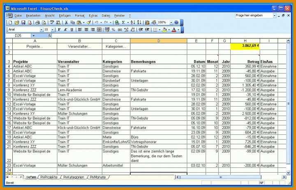Select the yellow total cell 3.062,69 €
296x190 pixels.
pyautogui.click(x=245, y=47)
